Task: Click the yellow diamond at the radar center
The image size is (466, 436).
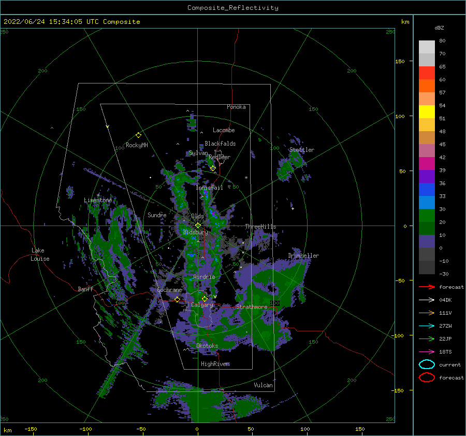Action: (198, 226)
